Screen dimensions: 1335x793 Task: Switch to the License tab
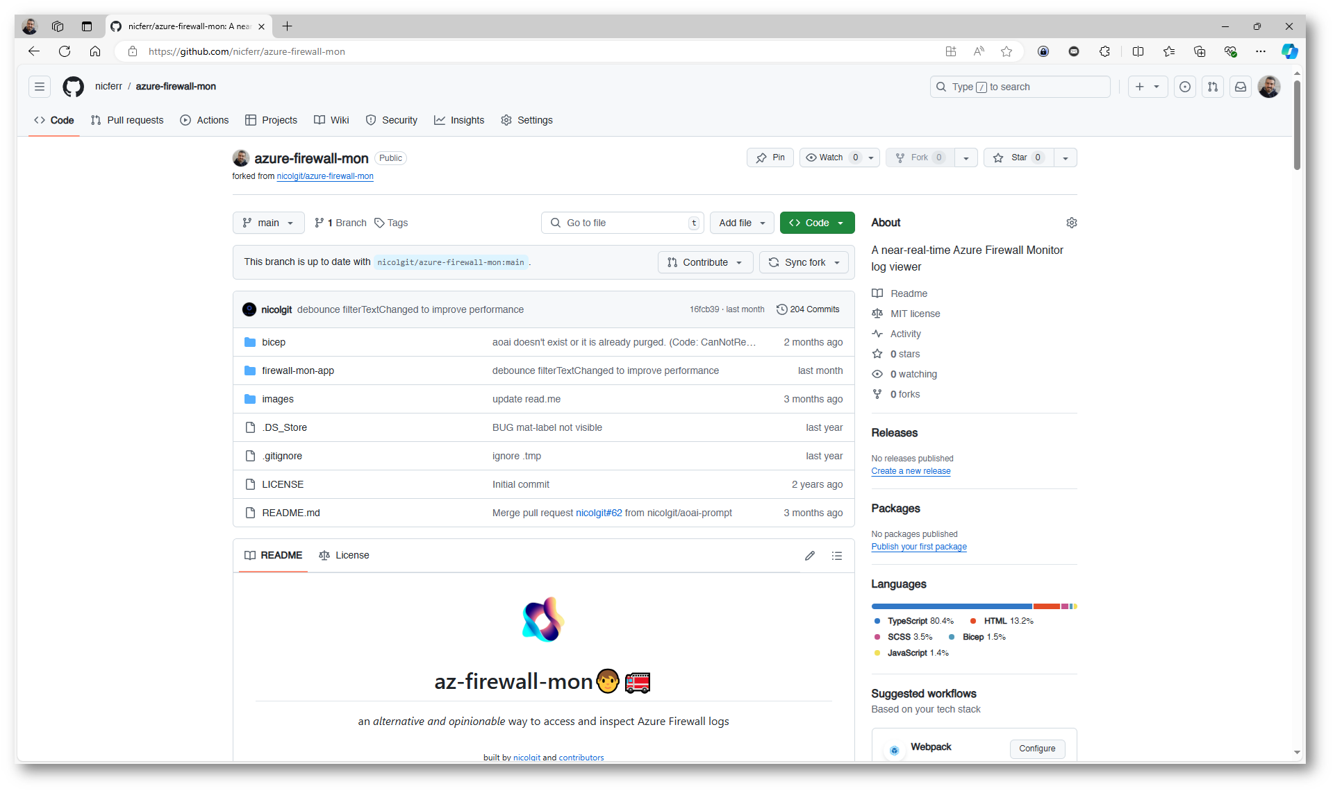coord(344,555)
